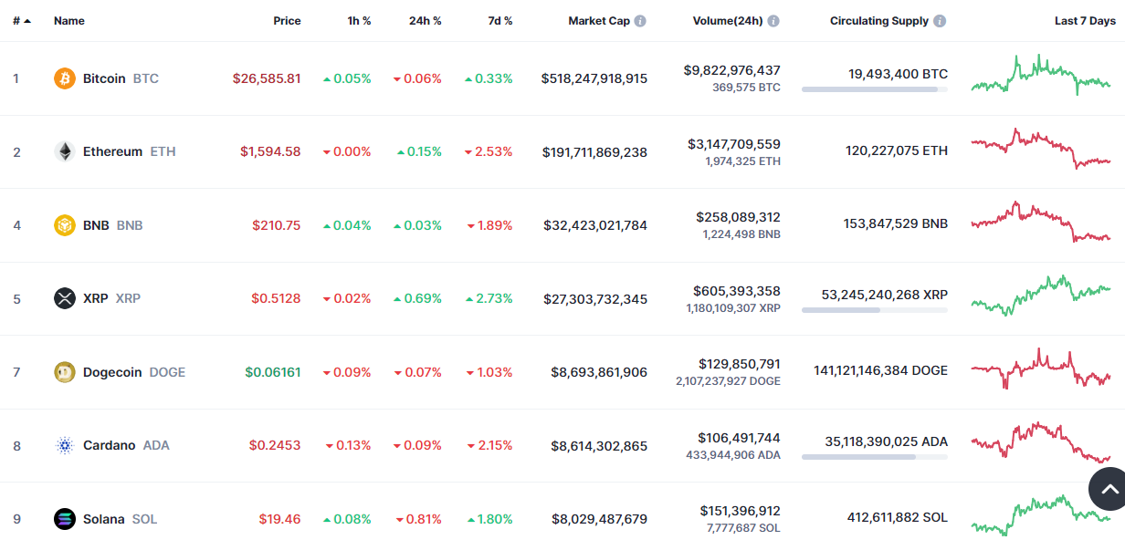This screenshot has height=540, width=1125.
Task: Click Solana supply 412,611,882 SOL
Action: pyautogui.click(x=897, y=517)
